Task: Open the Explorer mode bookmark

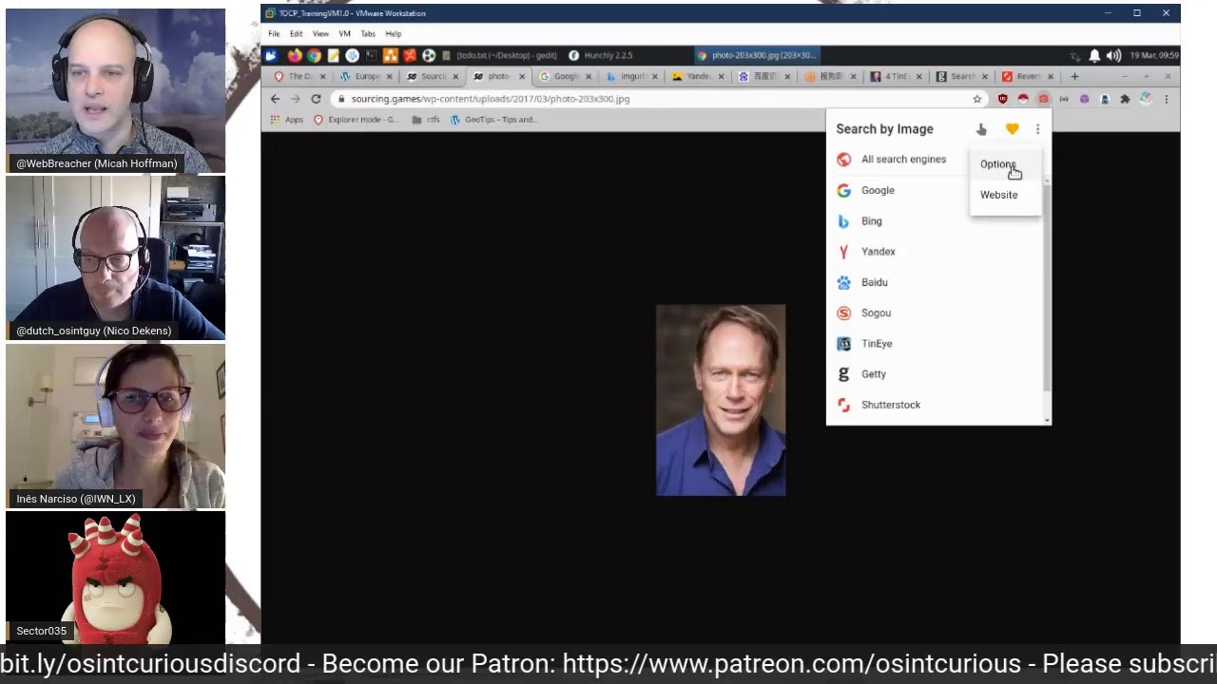Action: pyautogui.click(x=356, y=120)
